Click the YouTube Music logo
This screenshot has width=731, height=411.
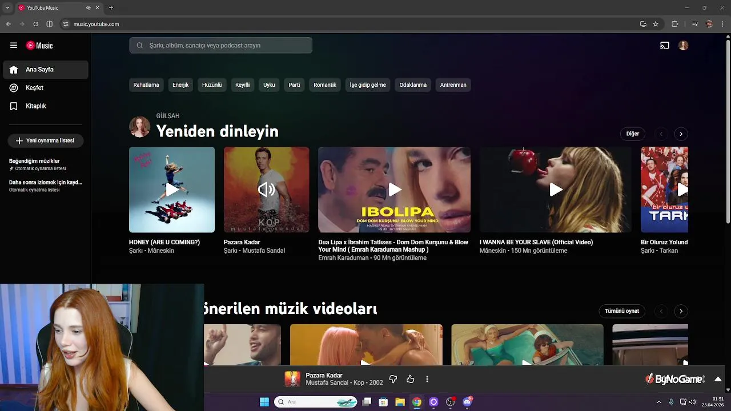coord(39,46)
